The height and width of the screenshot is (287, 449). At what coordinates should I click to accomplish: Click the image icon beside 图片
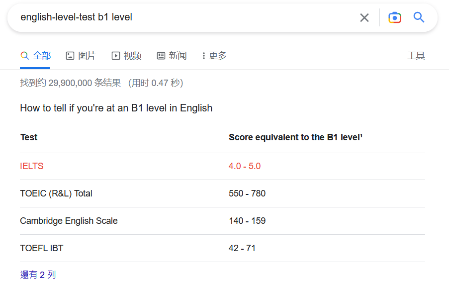[70, 56]
